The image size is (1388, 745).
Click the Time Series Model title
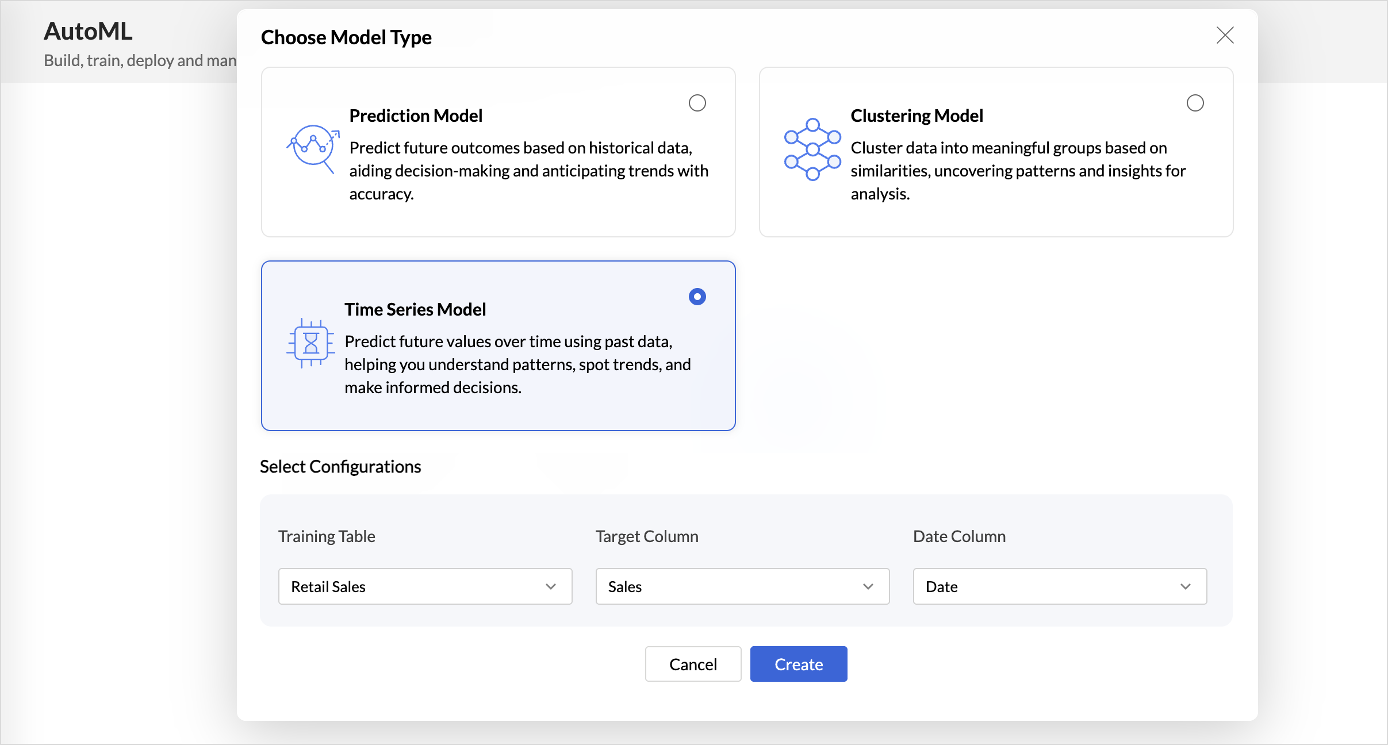(415, 309)
